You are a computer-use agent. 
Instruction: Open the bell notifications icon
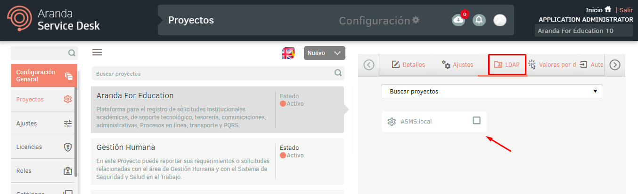[479, 20]
